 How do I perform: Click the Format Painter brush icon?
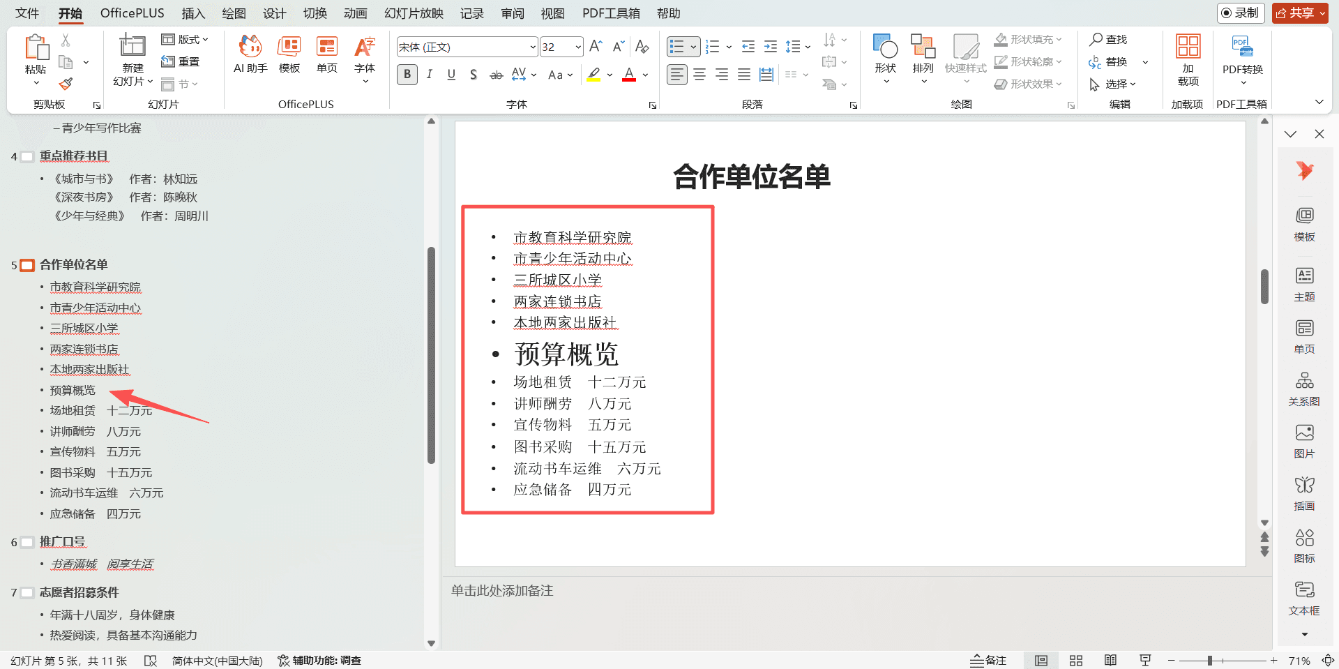click(66, 84)
